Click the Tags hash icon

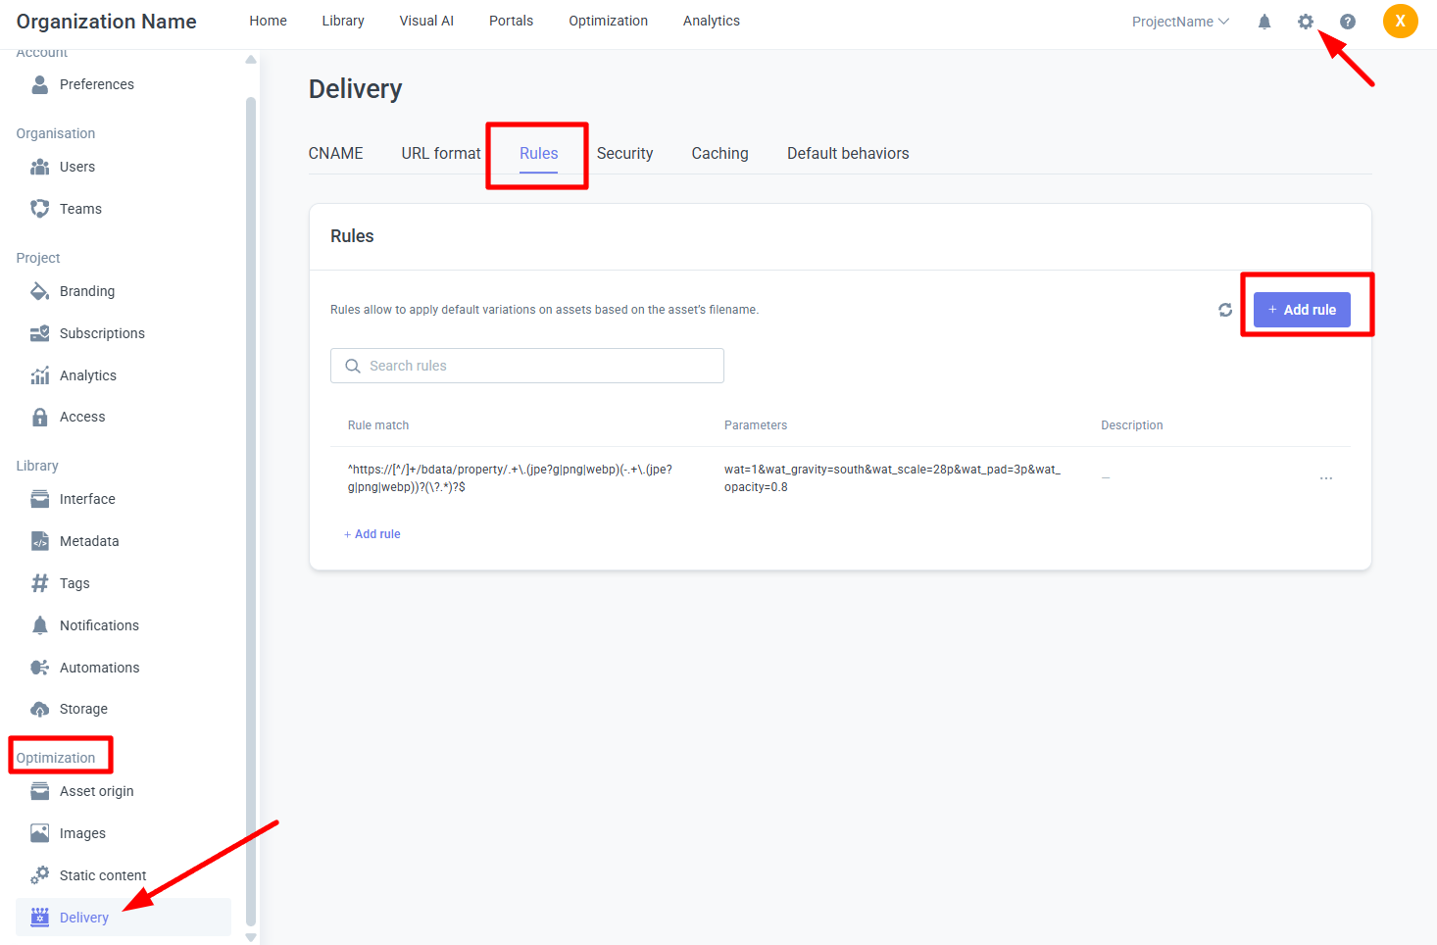tap(39, 583)
